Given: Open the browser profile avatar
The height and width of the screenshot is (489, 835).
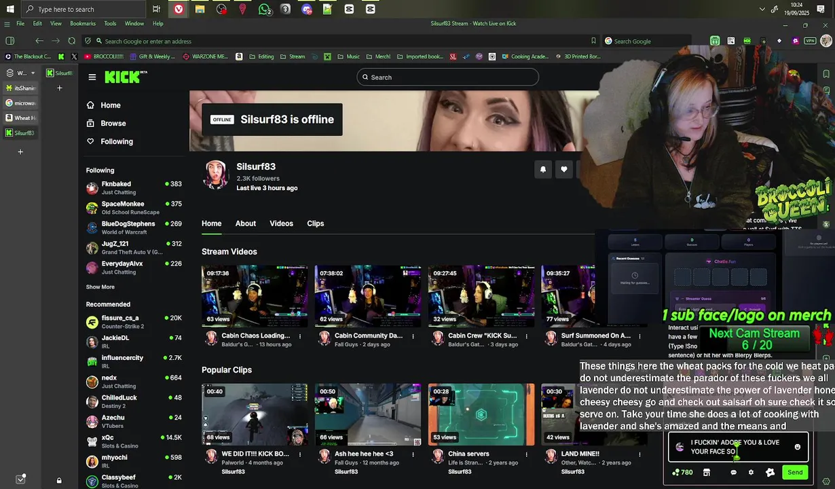Looking at the screenshot, I should [x=827, y=41].
